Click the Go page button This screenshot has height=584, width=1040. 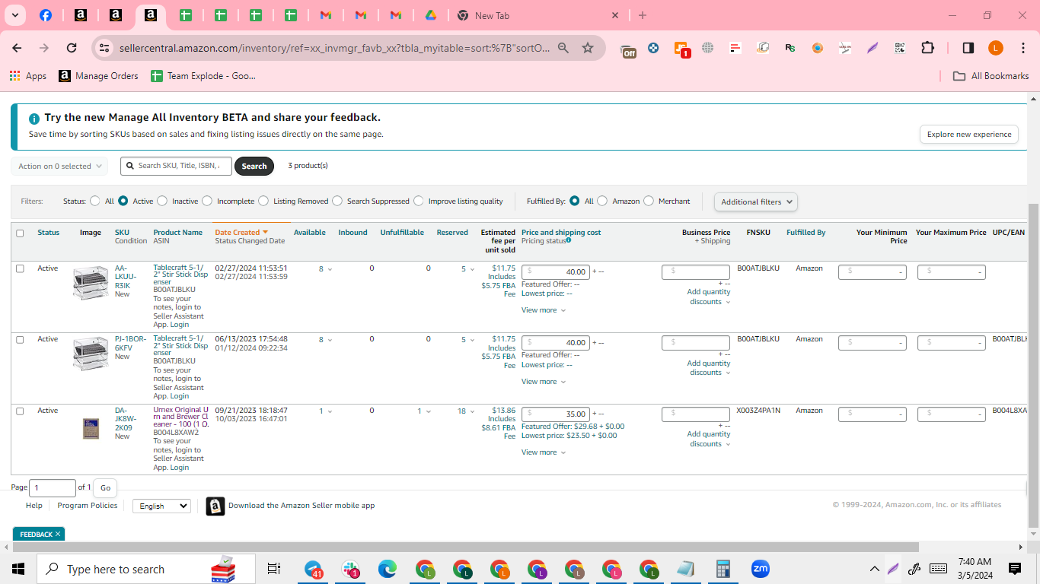tap(105, 488)
